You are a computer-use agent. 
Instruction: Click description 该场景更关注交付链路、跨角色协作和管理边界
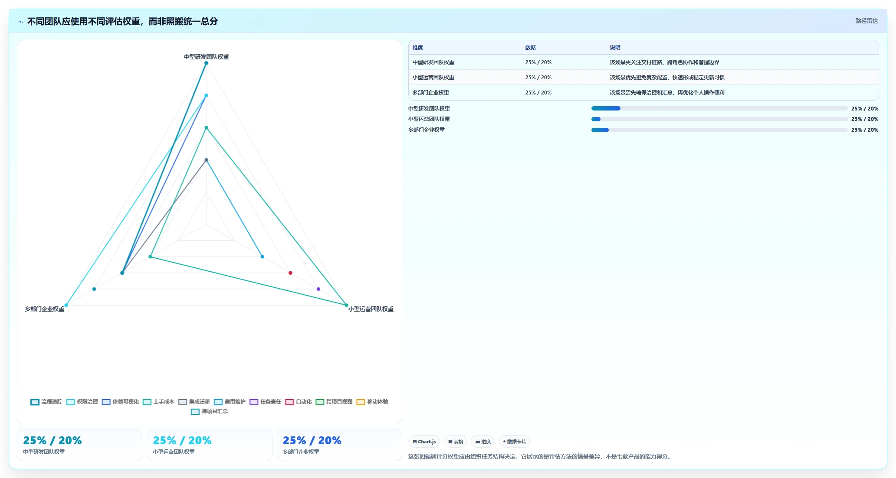(x=664, y=62)
